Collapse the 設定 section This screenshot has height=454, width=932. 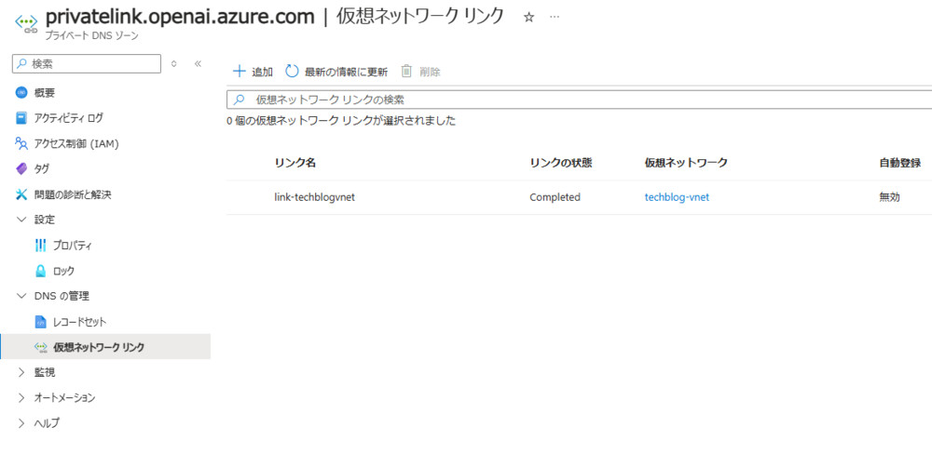pos(22,220)
